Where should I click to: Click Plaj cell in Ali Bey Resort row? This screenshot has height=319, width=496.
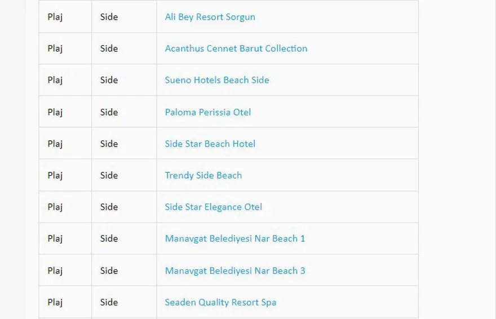(x=55, y=17)
